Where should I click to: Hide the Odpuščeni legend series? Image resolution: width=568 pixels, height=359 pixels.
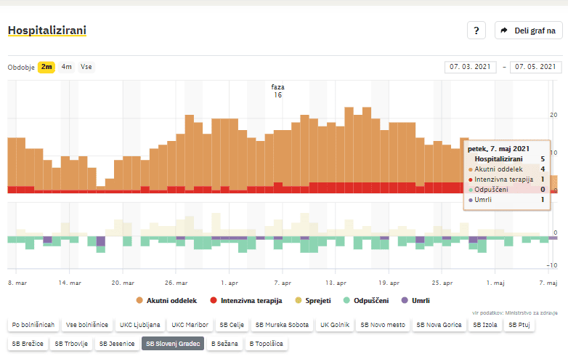(367, 300)
